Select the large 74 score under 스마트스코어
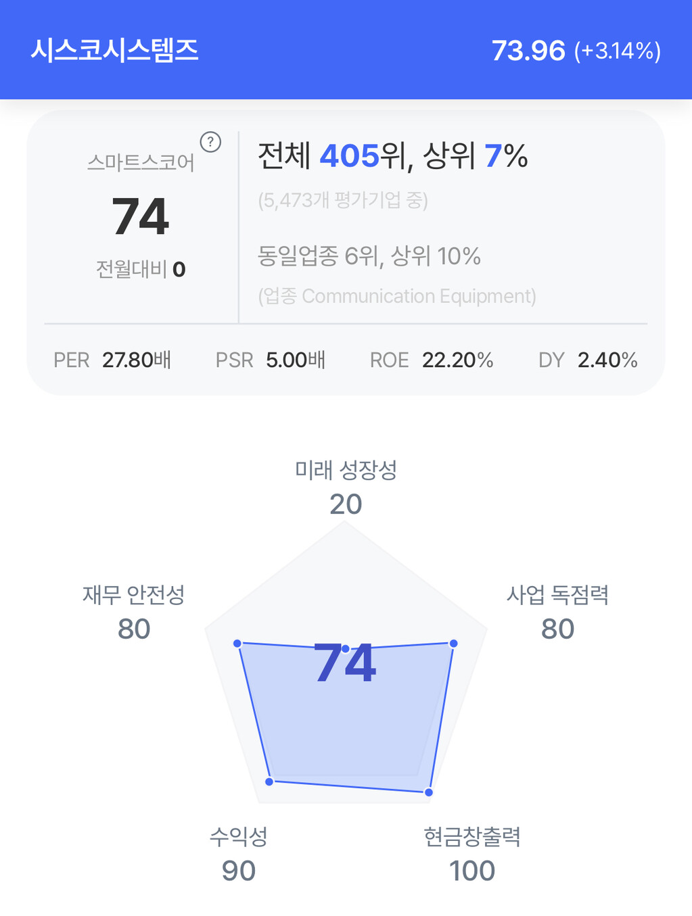This screenshot has width=692, height=916. (x=140, y=216)
